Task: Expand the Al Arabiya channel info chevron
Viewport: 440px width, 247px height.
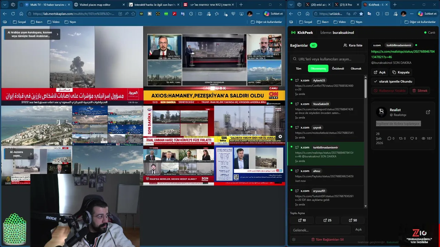Action: [x=57, y=34]
